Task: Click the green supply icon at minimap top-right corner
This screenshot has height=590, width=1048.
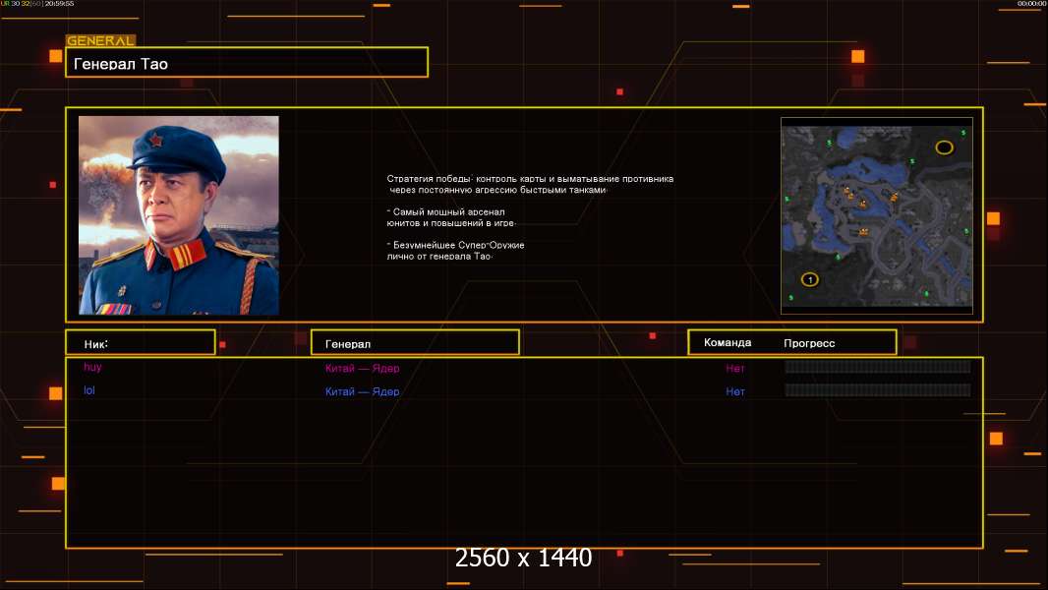Action: point(963,133)
